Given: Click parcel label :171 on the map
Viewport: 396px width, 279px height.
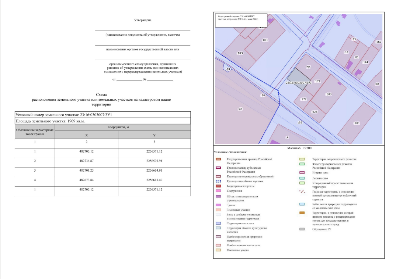Looking at the screenshot, I should 317,81.
